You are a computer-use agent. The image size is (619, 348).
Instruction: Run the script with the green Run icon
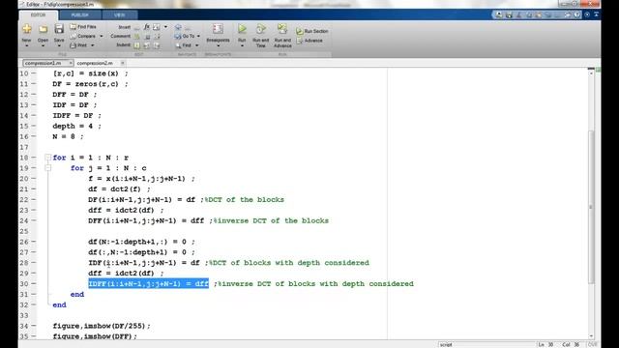(x=242, y=29)
